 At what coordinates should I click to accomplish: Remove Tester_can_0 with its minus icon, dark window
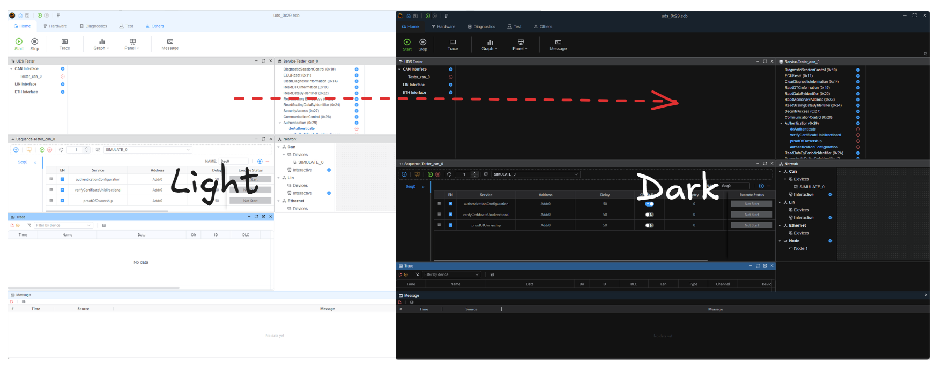click(450, 77)
